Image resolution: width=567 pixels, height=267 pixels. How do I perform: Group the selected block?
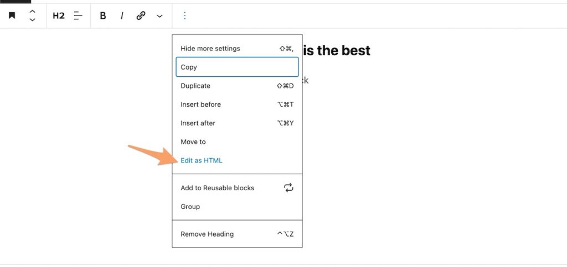[237, 207]
